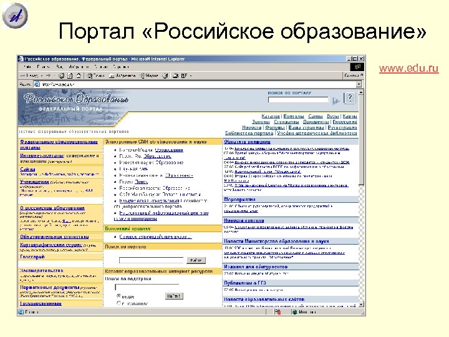Stop loading with the Stop icon
449x337 pixels.
61,76
